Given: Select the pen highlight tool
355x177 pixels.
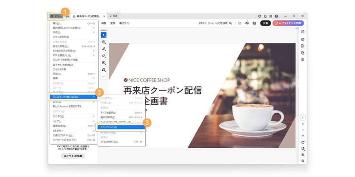Looking at the screenshot, I should tap(104, 49).
